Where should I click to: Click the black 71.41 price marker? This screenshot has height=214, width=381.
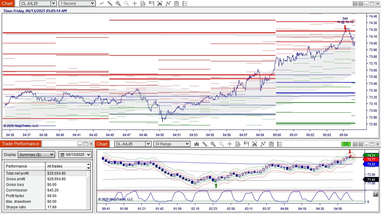(x=371, y=180)
